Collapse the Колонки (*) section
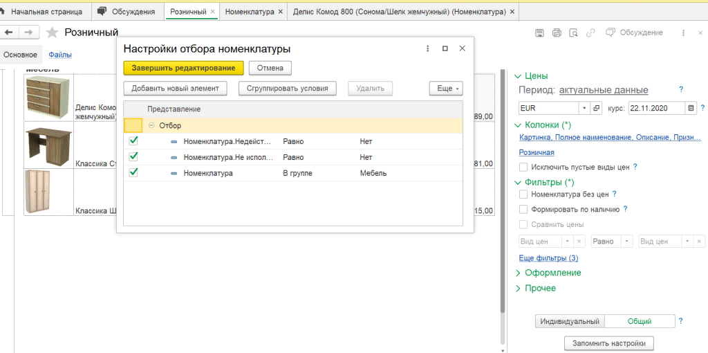 [517, 125]
